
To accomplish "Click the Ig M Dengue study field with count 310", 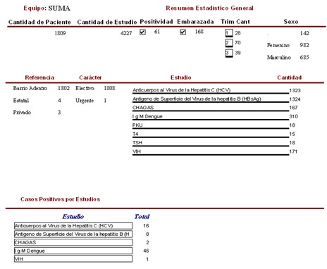I will pos(211,117).
